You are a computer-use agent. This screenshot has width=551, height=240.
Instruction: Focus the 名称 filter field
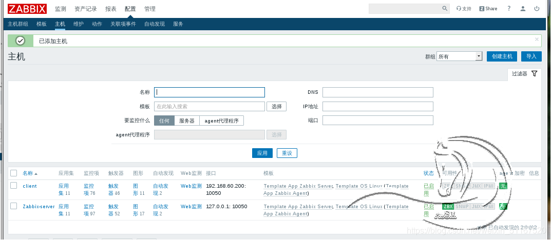click(210, 92)
